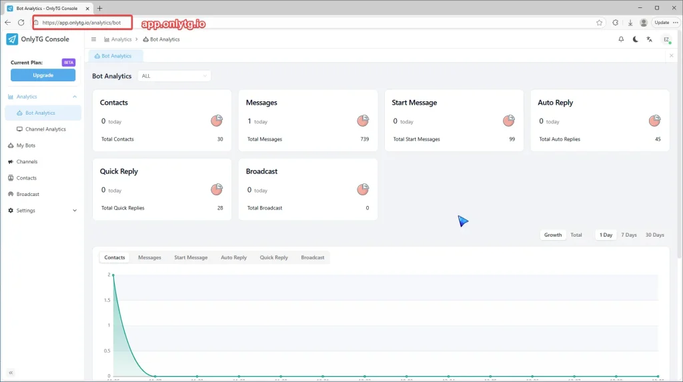Open Channel Analytics in sidebar

click(43, 129)
